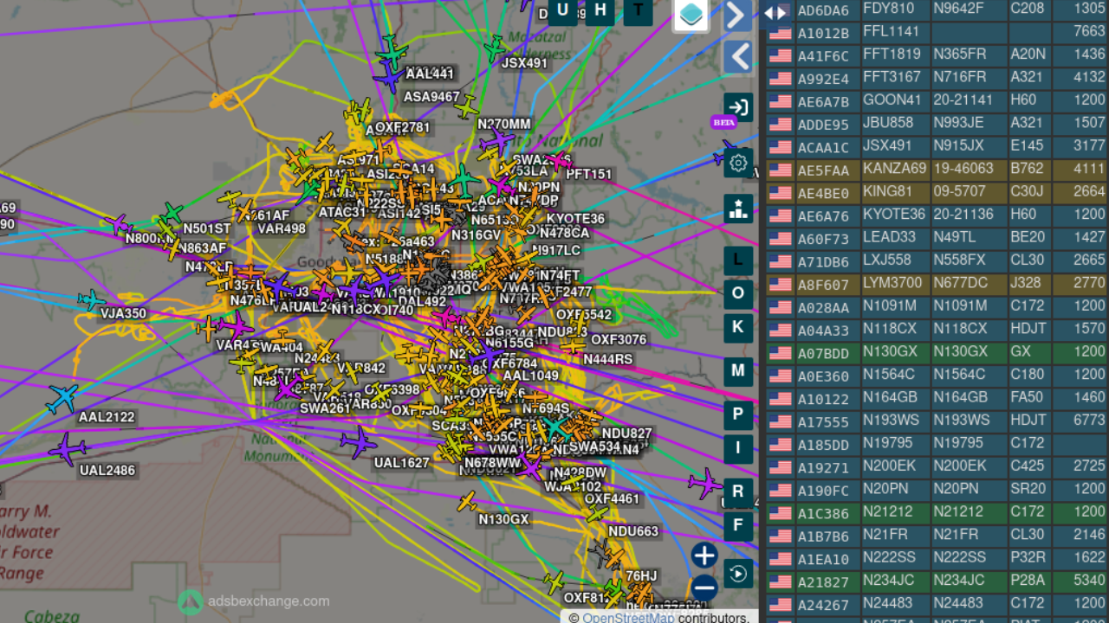The width and height of the screenshot is (1109, 623).
Task: Select the FDY810 callsign cell
Action: point(896,9)
